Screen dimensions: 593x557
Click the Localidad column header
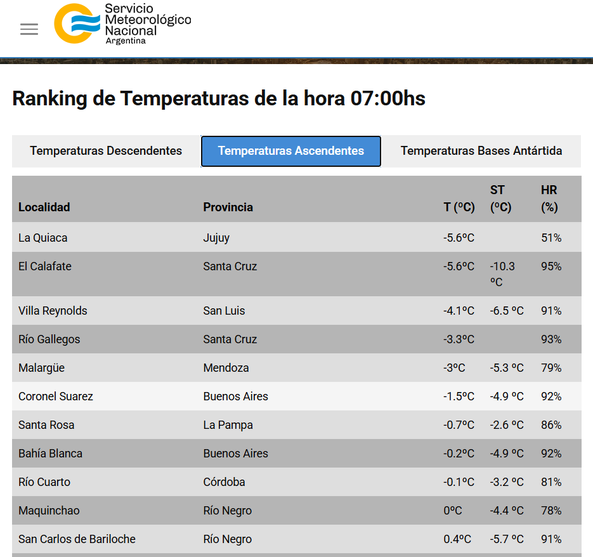44,207
